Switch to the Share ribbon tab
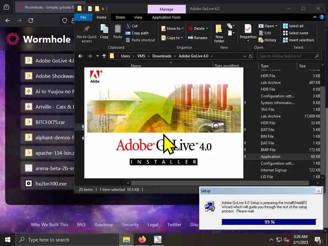The width and height of the screenshot is (328, 246). click(120, 17)
